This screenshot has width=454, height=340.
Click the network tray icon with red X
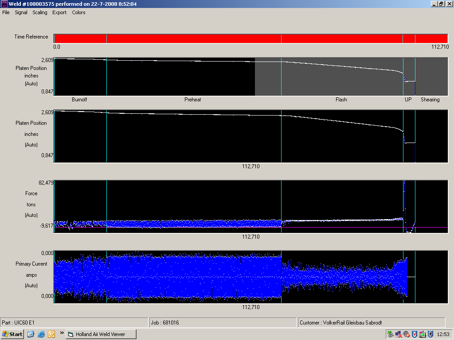tap(399, 334)
